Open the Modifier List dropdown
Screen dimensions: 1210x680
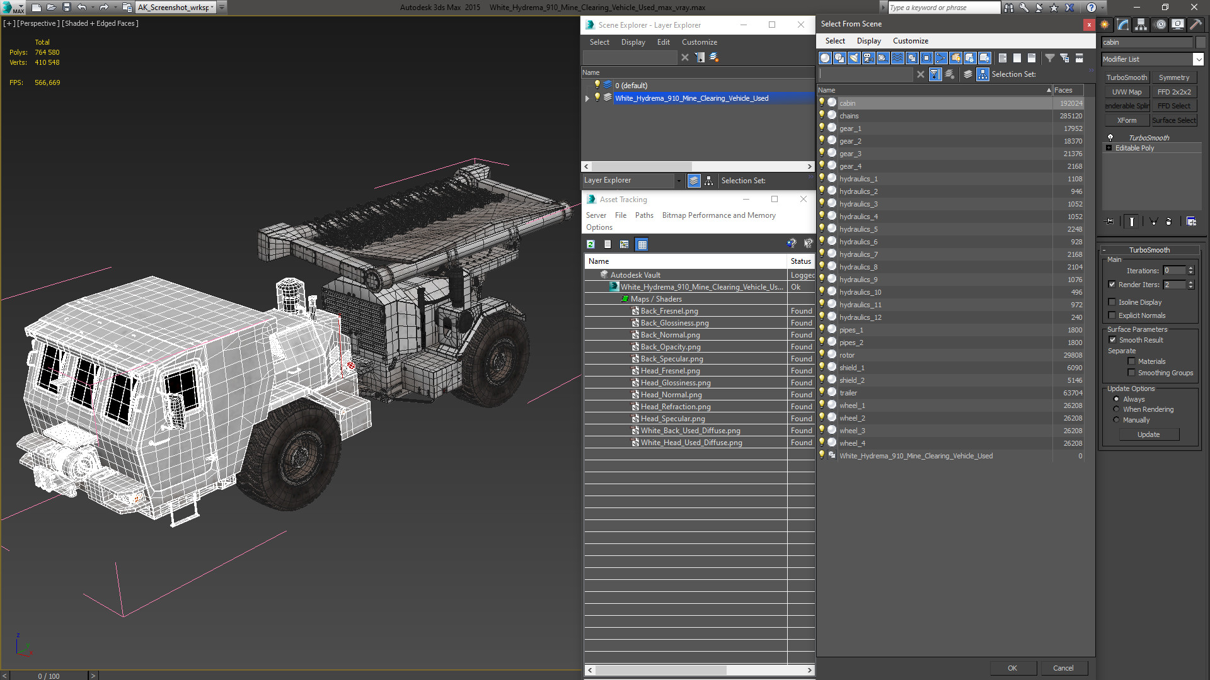click(x=1198, y=59)
